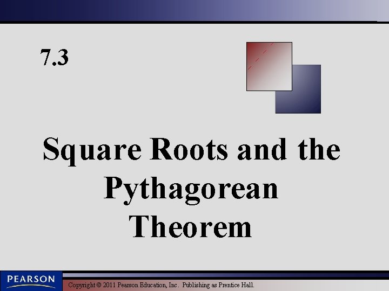Viewport: 389px width, 291px height.
Task: Click the dark blue square graphic
Action: tap(298, 89)
